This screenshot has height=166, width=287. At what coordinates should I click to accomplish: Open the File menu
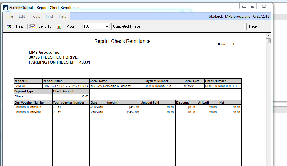click(x=10, y=16)
